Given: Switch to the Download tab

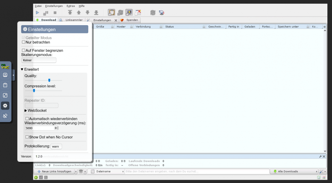Looking at the screenshot, I should [46, 20].
